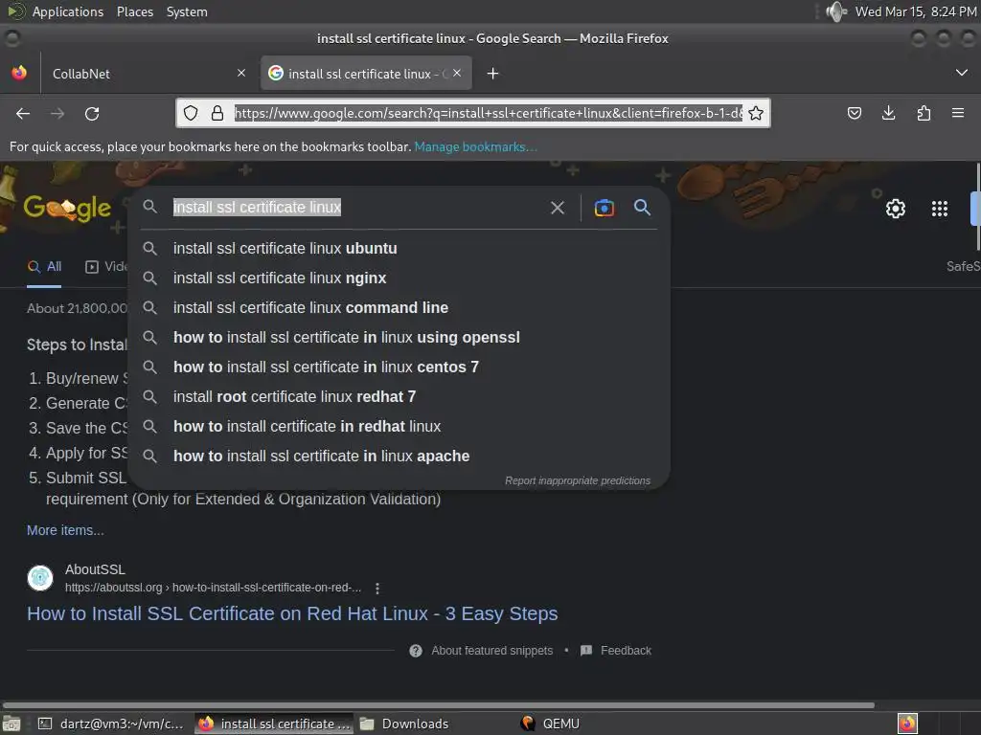The height and width of the screenshot is (735, 981).
Task: Click the date and time clock
Action: click(915, 11)
